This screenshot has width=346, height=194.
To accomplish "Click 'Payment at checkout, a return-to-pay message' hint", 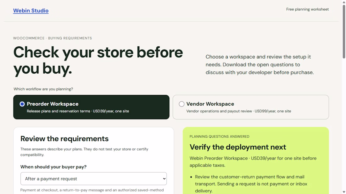I will pyautogui.click(x=92, y=190).
